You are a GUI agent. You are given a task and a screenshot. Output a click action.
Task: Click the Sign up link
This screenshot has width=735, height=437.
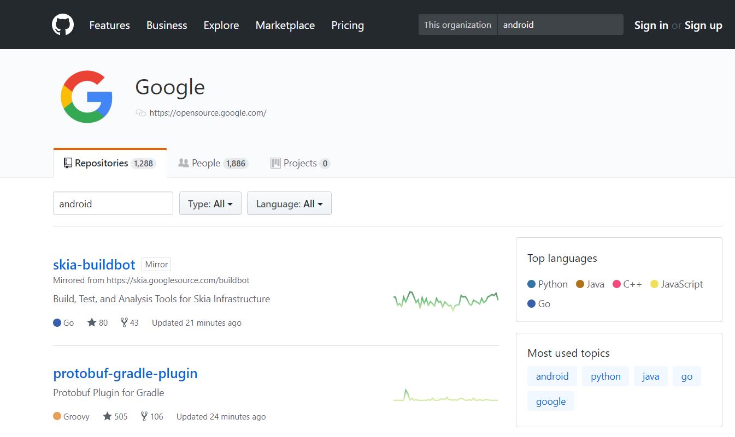(703, 25)
